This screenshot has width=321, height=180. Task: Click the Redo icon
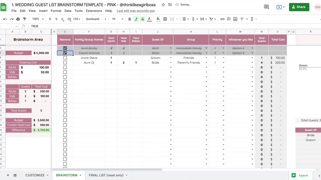coord(12,19)
